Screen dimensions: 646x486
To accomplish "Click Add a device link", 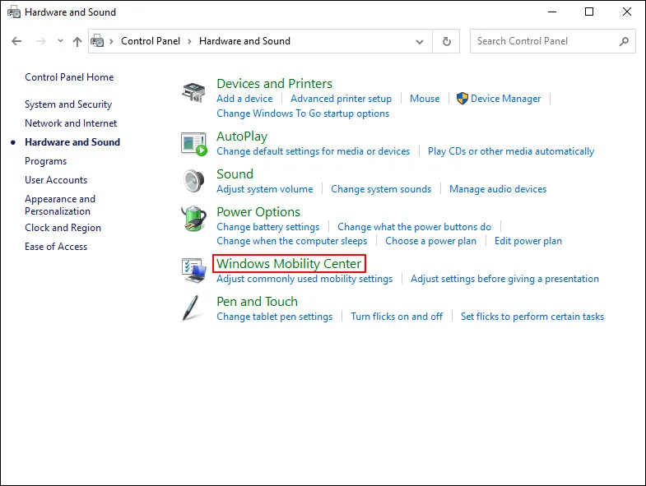I will click(x=244, y=99).
